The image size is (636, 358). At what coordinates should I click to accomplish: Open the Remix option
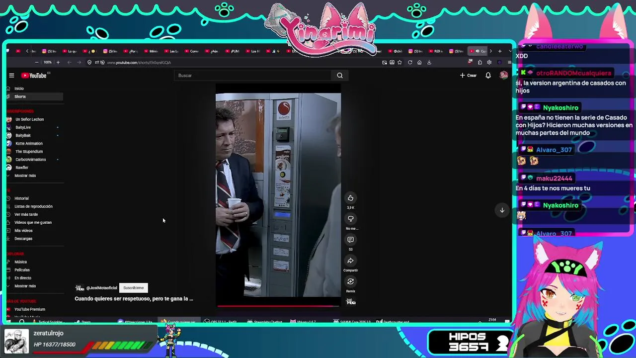click(350, 281)
